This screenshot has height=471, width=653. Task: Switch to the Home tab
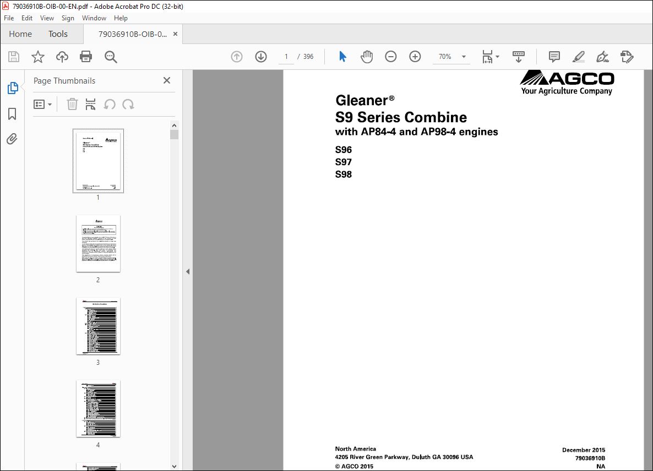pyautogui.click(x=20, y=34)
